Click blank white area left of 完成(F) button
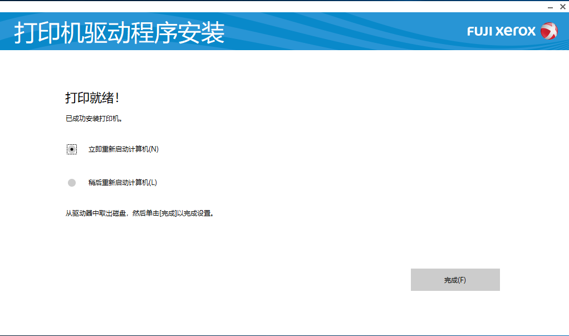Screen dimensions: 569x336 (278, 280)
